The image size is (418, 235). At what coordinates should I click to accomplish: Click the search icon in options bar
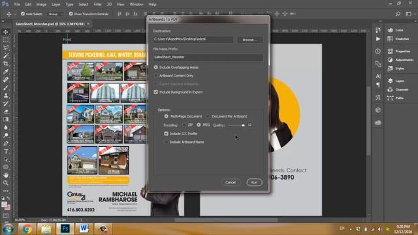click(398, 14)
